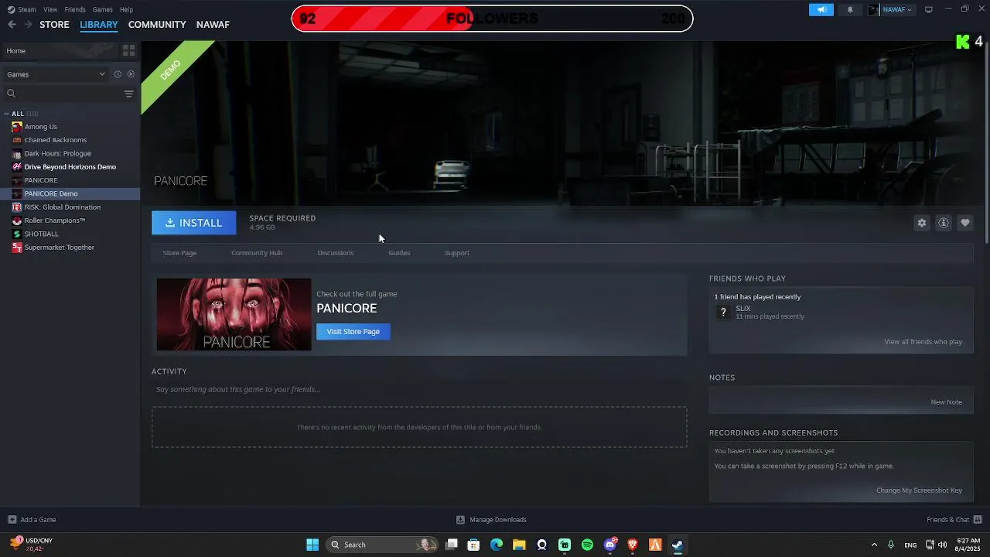This screenshot has width=990, height=557.
Task: Click the Windows taskbar Search box
Action: point(382,545)
